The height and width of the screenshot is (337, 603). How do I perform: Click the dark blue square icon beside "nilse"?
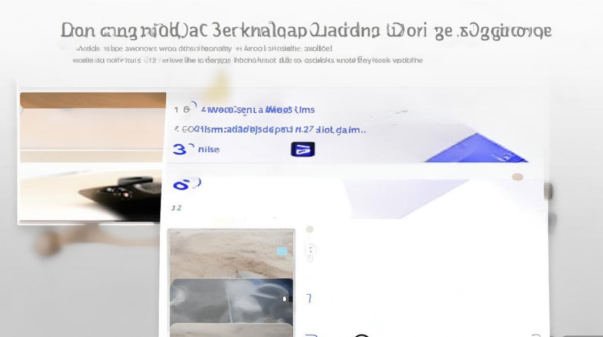click(303, 149)
